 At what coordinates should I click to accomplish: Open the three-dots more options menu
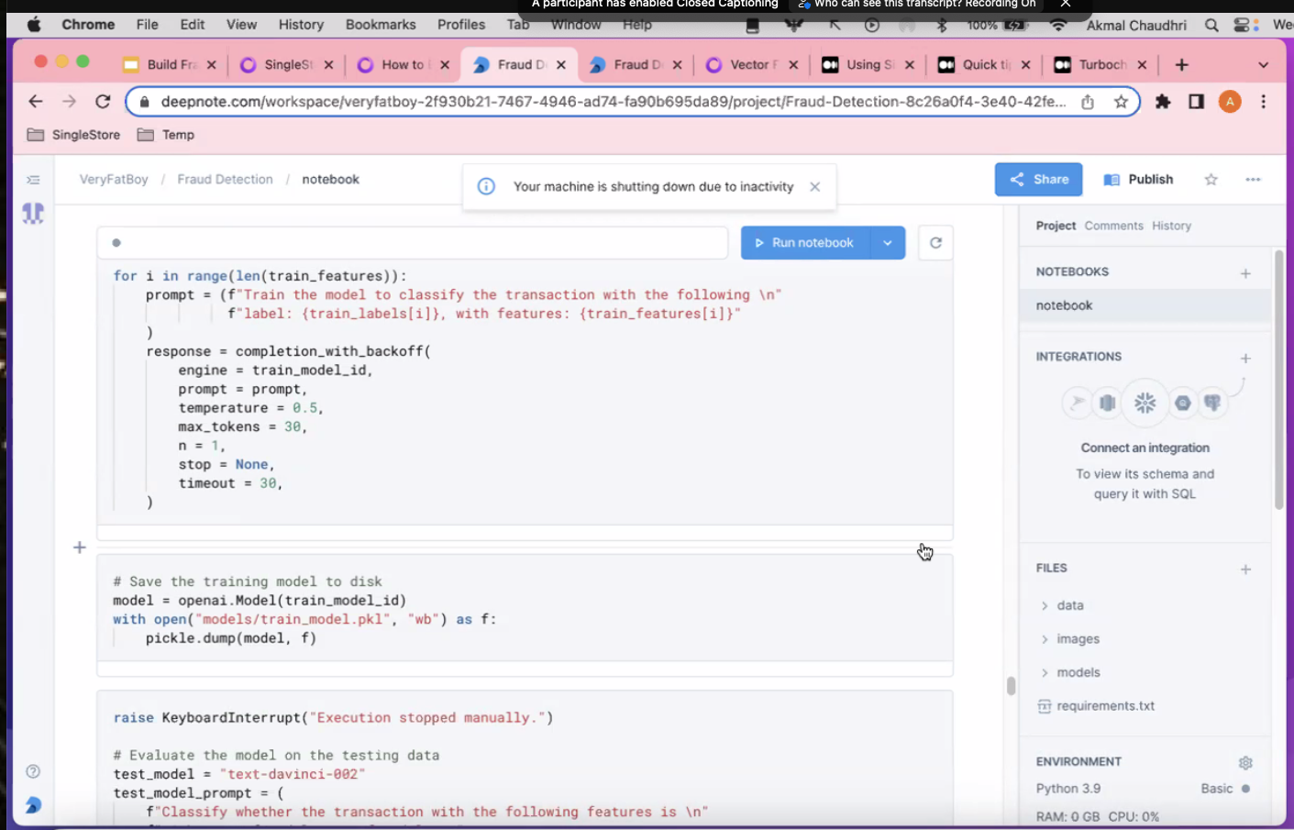(x=1253, y=180)
